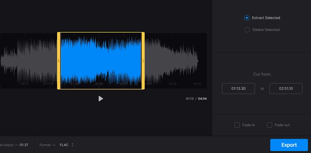Click the Fade out label text
The height and width of the screenshot is (153, 311).
tap(282, 125)
